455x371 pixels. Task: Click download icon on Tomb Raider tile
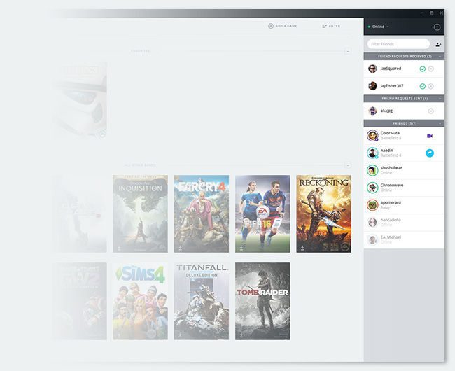point(241,335)
